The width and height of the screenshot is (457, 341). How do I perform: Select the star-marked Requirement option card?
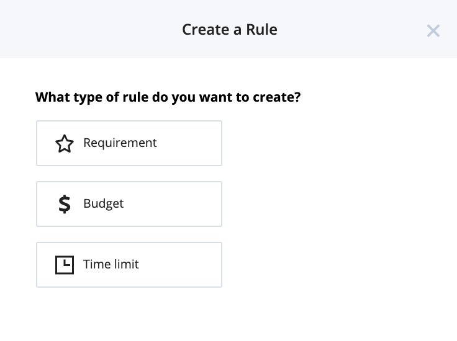(x=129, y=143)
